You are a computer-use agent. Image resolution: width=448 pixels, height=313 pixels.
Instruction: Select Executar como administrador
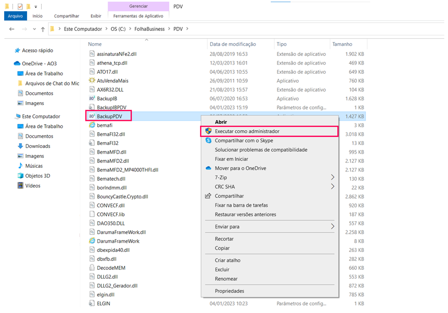247,131
